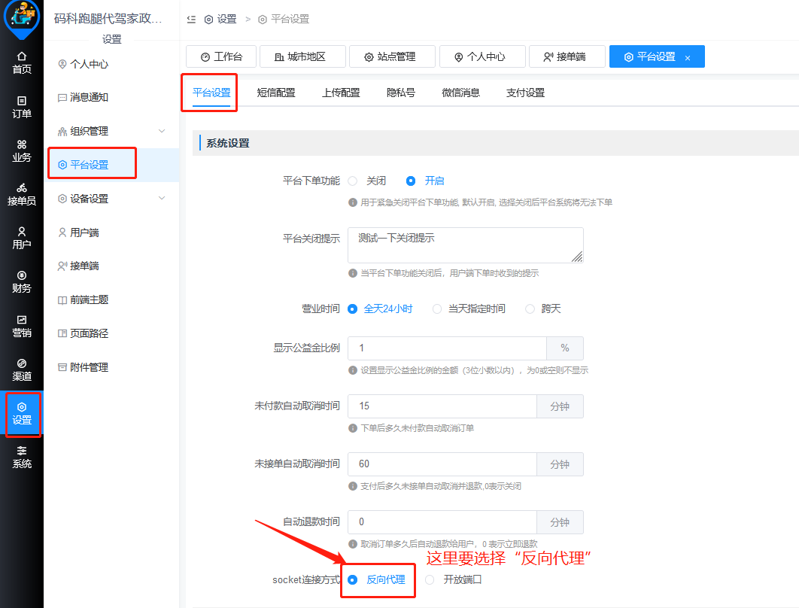Choose 跨天 business hours option

pos(543,309)
